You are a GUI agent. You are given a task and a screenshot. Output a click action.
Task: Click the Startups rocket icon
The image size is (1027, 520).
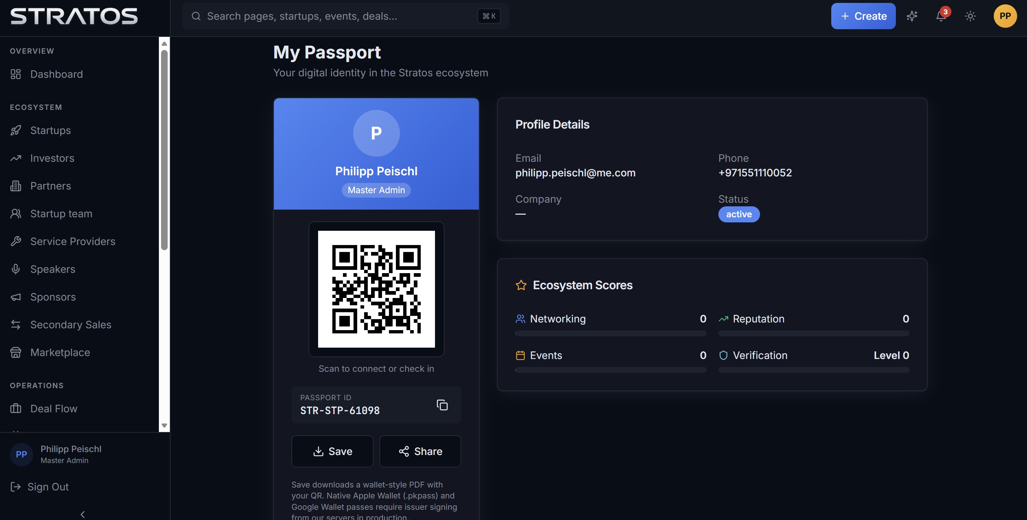pyautogui.click(x=16, y=130)
